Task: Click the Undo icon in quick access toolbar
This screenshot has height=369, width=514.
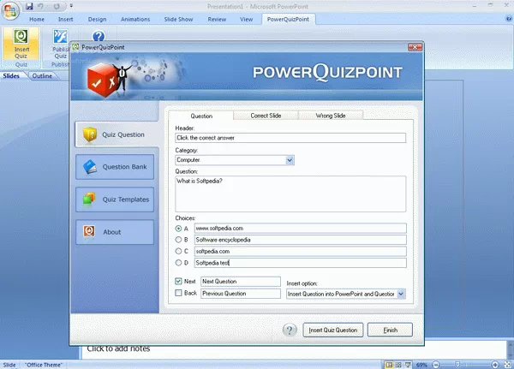Action: tap(40, 6)
